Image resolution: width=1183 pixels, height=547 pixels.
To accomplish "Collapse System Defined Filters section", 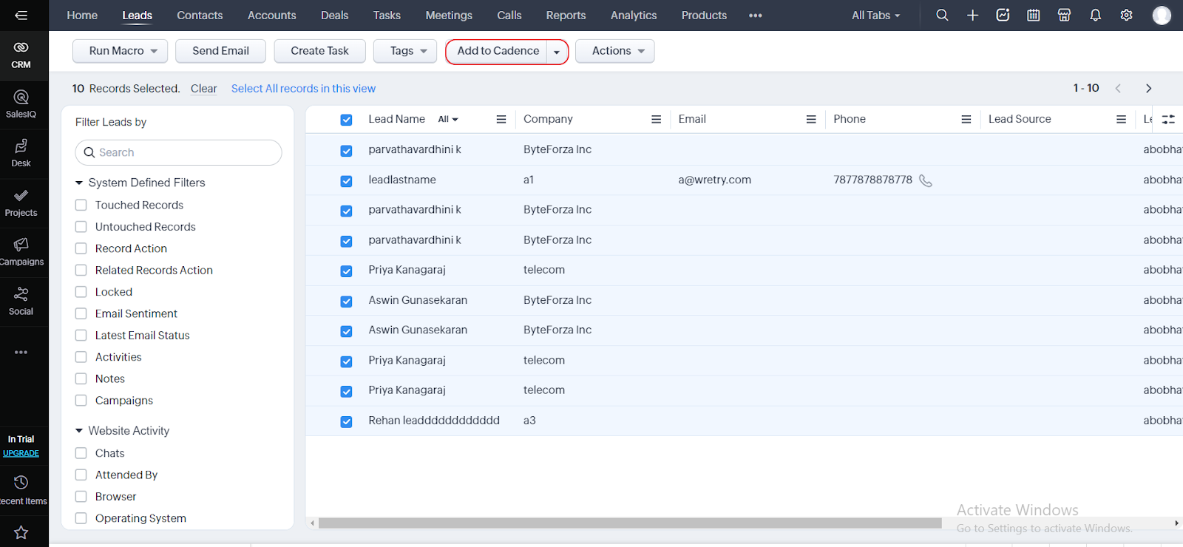I will (79, 183).
